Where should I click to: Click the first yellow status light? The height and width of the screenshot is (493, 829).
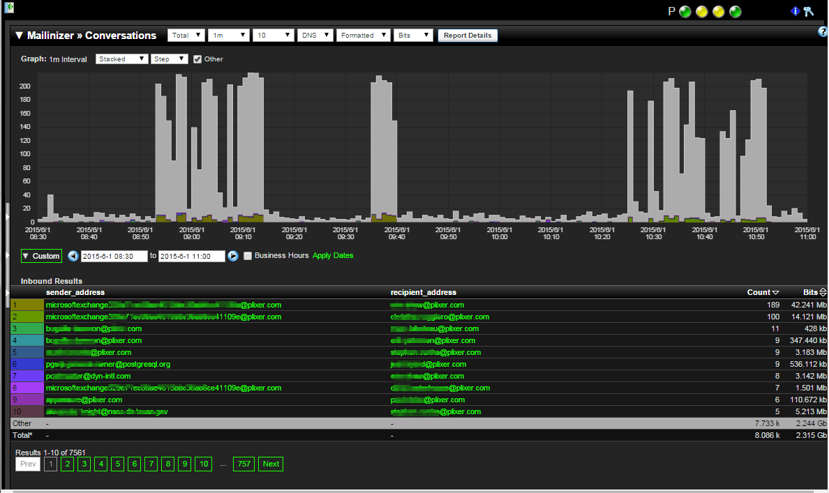click(701, 12)
